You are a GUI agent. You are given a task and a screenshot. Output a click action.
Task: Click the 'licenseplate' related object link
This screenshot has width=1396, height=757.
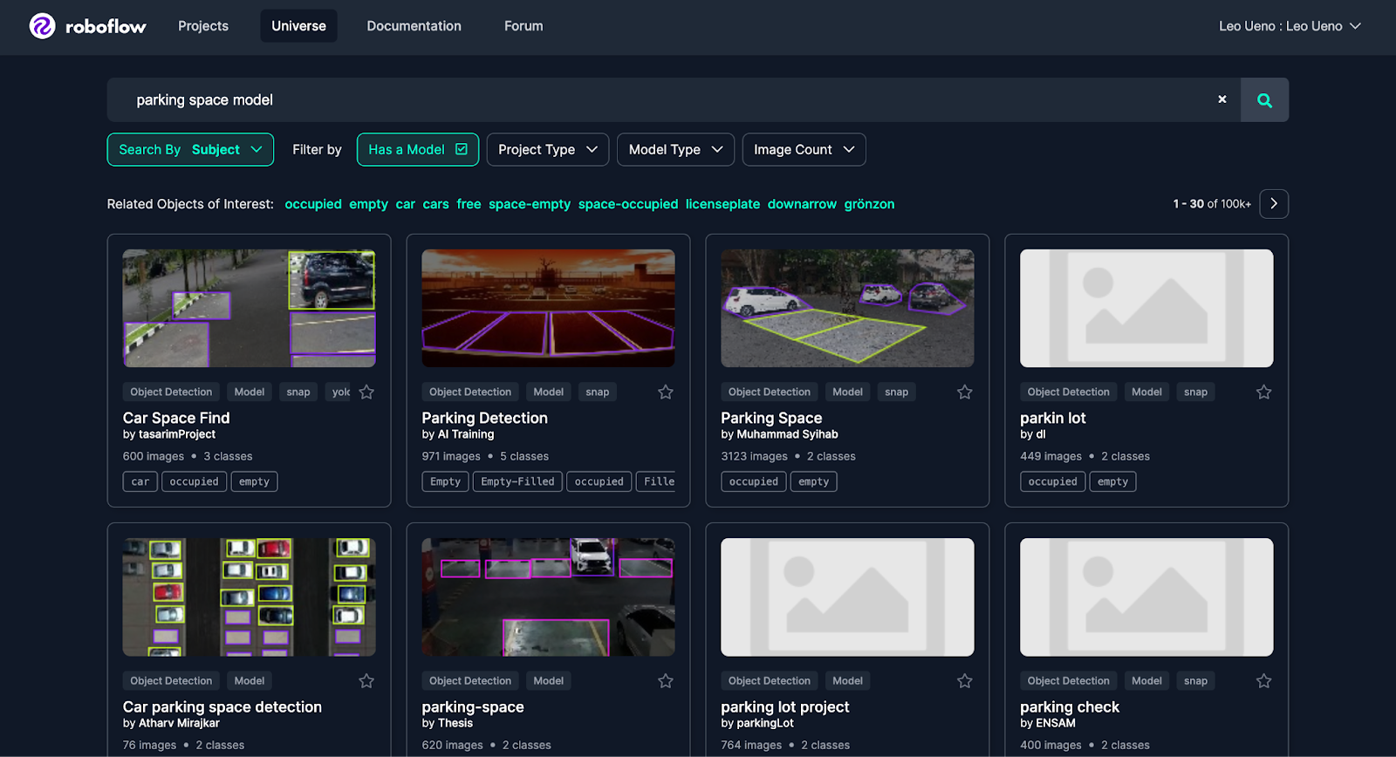[x=722, y=204]
